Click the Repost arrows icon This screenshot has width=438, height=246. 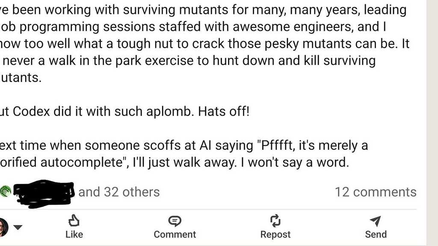[x=275, y=221]
